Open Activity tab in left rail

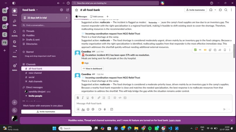[14, 33]
